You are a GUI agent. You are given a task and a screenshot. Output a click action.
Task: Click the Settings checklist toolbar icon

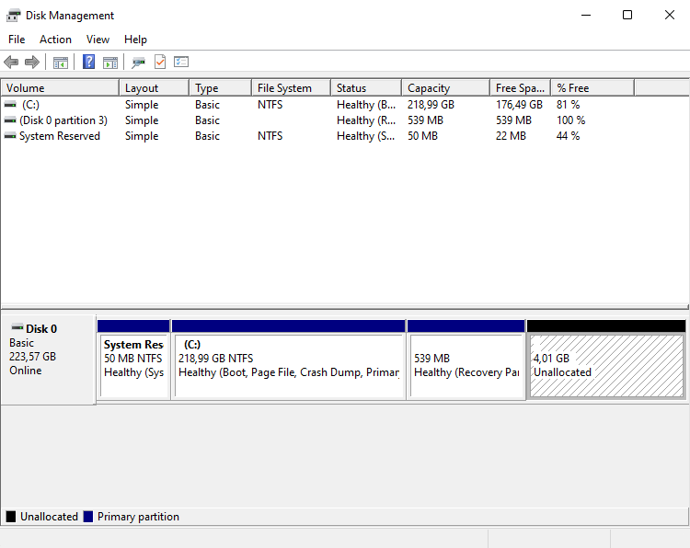[x=181, y=63]
